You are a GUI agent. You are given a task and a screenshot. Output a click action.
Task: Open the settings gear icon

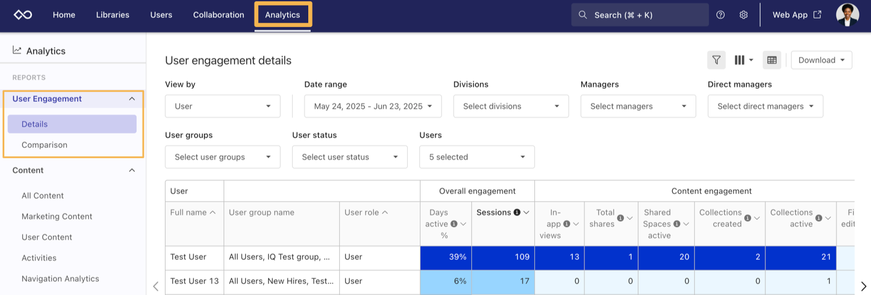744,15
